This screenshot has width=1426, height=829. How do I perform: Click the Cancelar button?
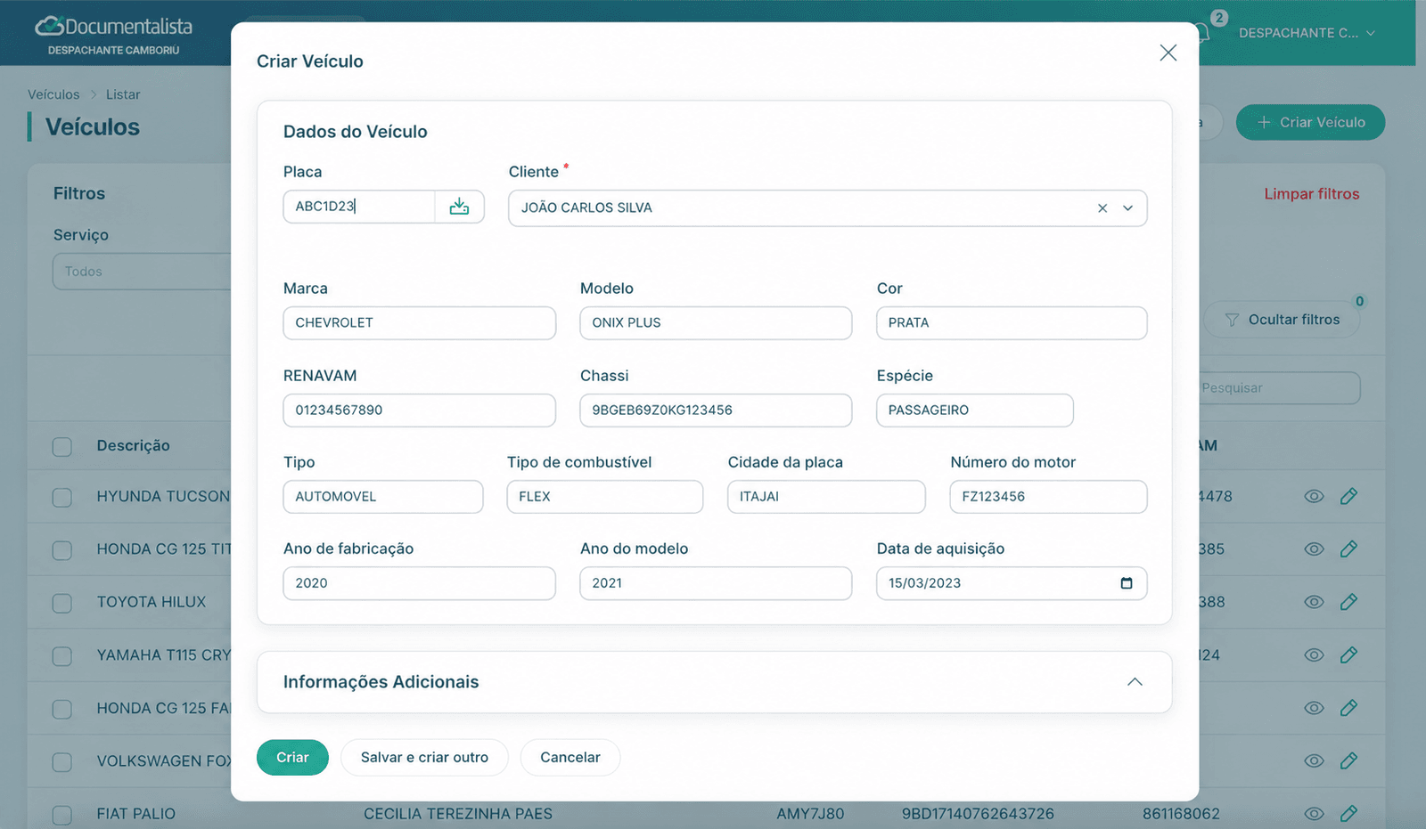click(x=570, y=758)
